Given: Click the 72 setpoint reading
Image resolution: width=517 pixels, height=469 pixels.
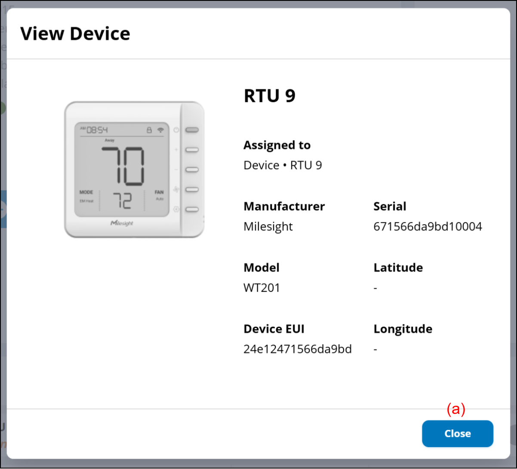Looking at the screenshot, I should pyautogui.click(x=122, y=201).
